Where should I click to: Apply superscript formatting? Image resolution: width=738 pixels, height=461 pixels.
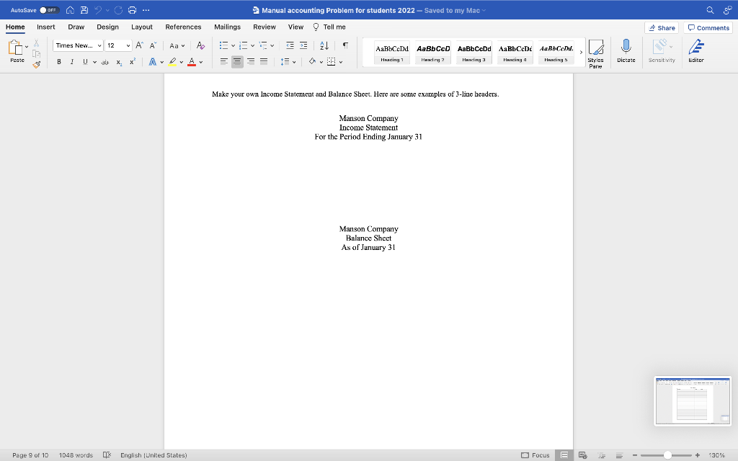133,62
